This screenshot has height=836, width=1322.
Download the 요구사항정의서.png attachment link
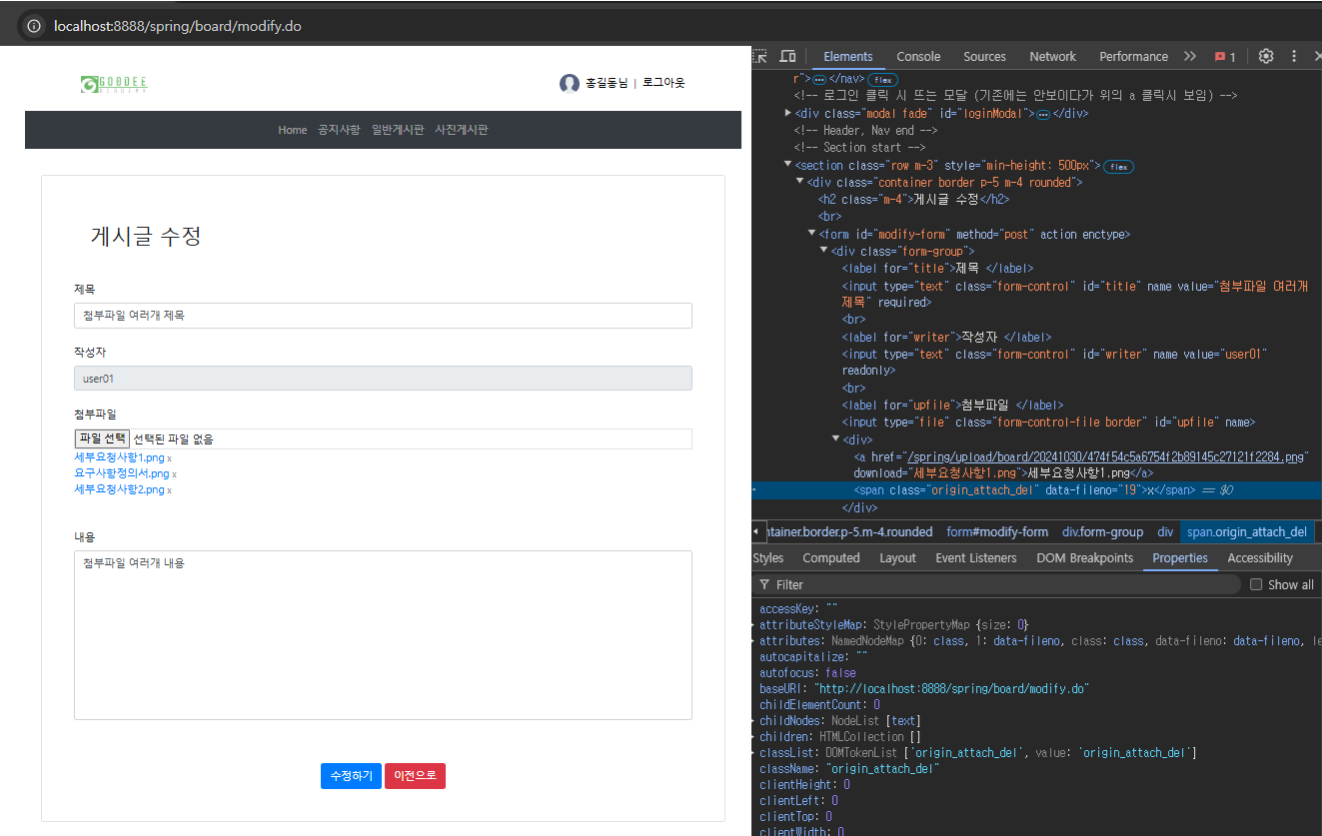click(122, 473)
